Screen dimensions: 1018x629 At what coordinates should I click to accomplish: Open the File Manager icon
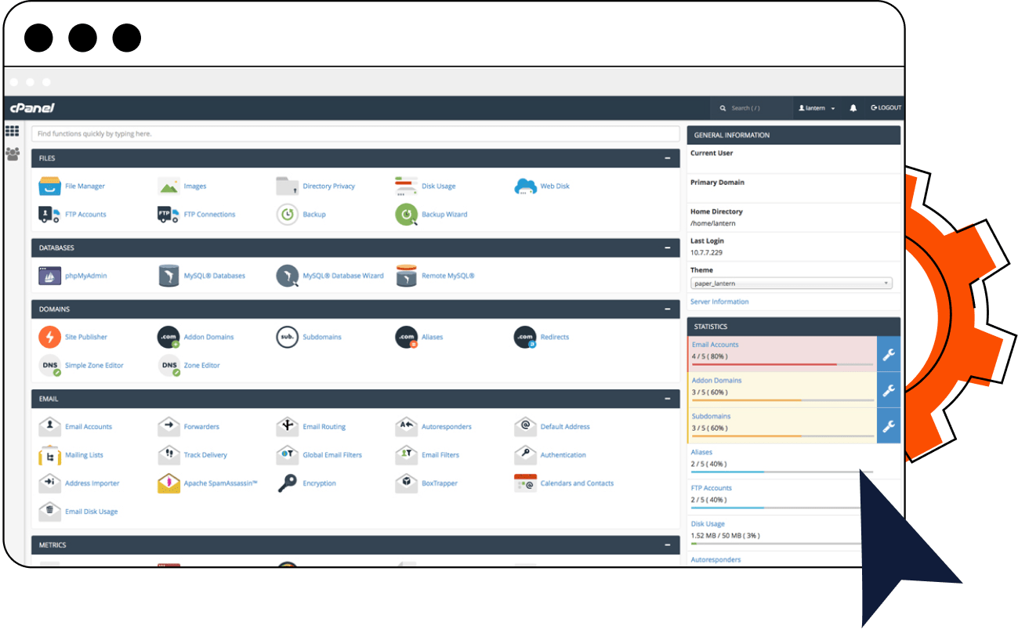(49, 186)
